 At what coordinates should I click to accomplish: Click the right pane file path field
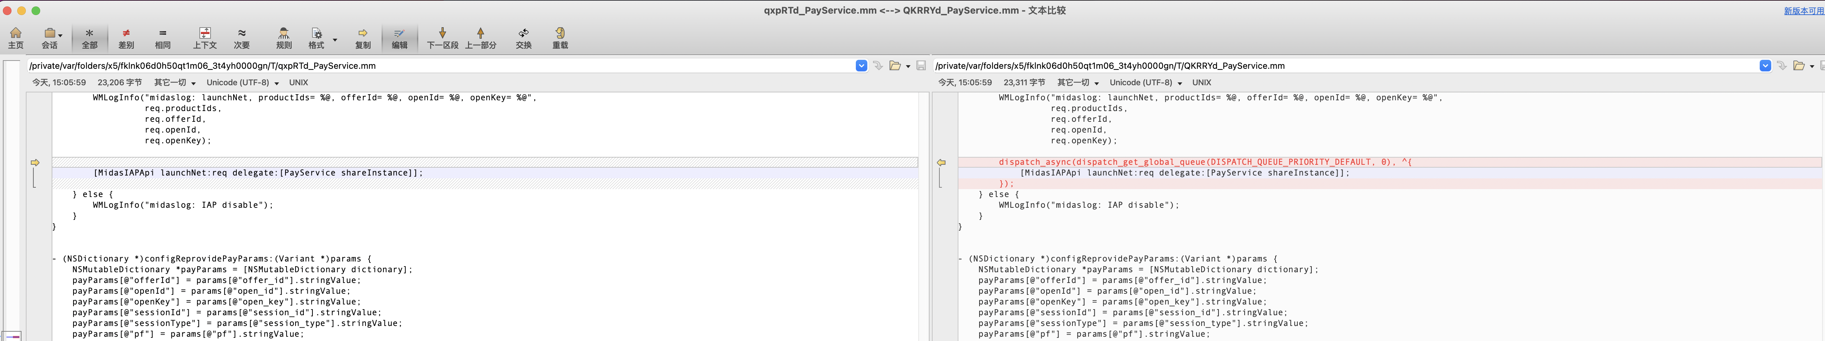(x=1339, y=66)
